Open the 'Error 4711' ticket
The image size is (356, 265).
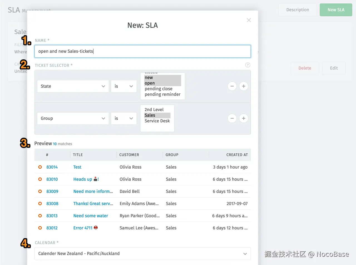85,228
